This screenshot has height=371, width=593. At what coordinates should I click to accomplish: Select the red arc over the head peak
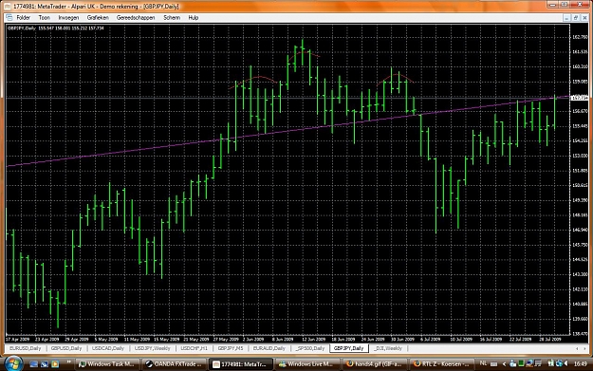pyautogui.click(x=304, y=53)
